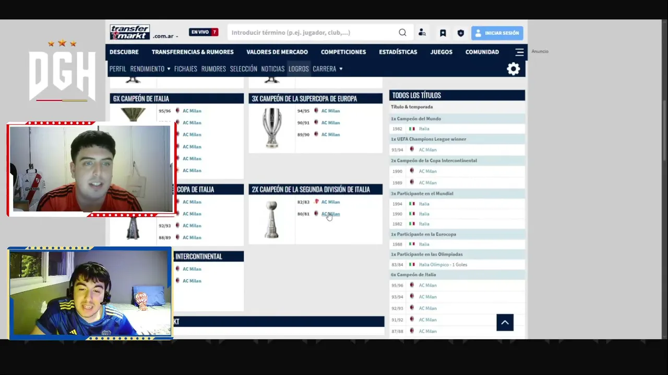Click Milan crest in sidebar 93/94 Champions League row

pyautogui.click(x=412, y=149)
